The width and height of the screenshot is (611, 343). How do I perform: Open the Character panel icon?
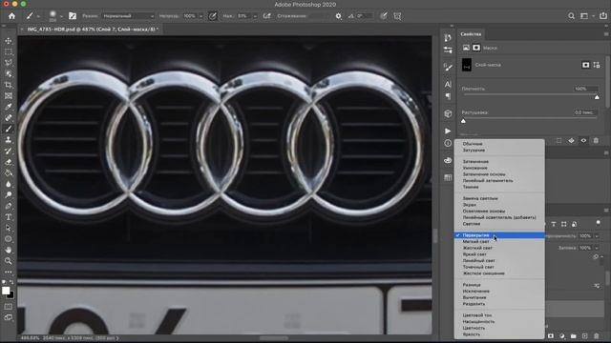click(x=448, y=84)
